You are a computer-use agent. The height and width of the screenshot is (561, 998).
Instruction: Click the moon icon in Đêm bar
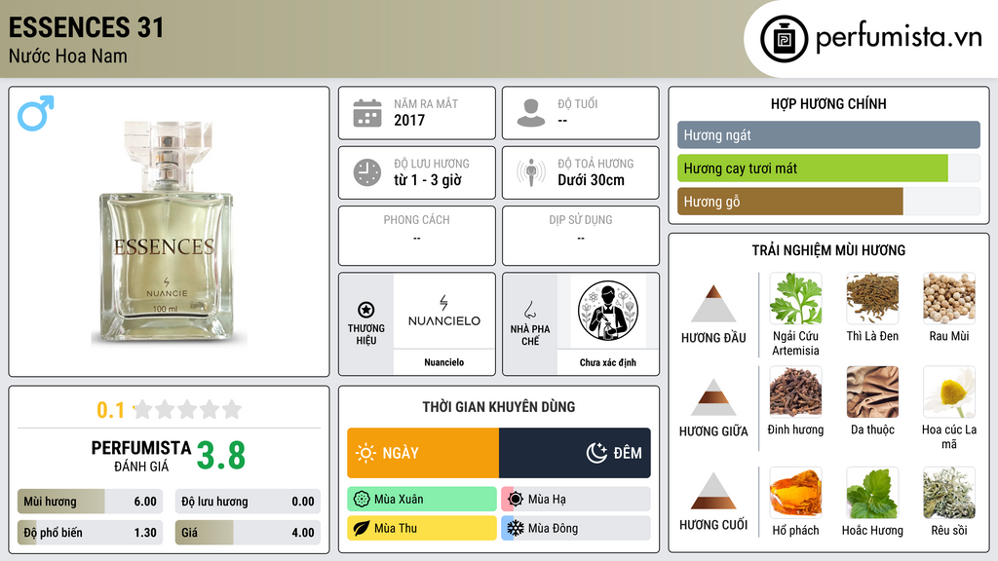point(596,453)
